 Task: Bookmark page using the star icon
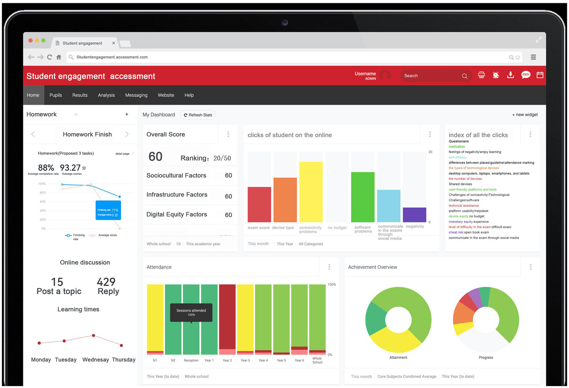pos(518,57)
